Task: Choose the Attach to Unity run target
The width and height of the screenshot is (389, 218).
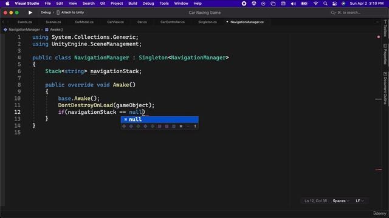Action: pos(71,12)
